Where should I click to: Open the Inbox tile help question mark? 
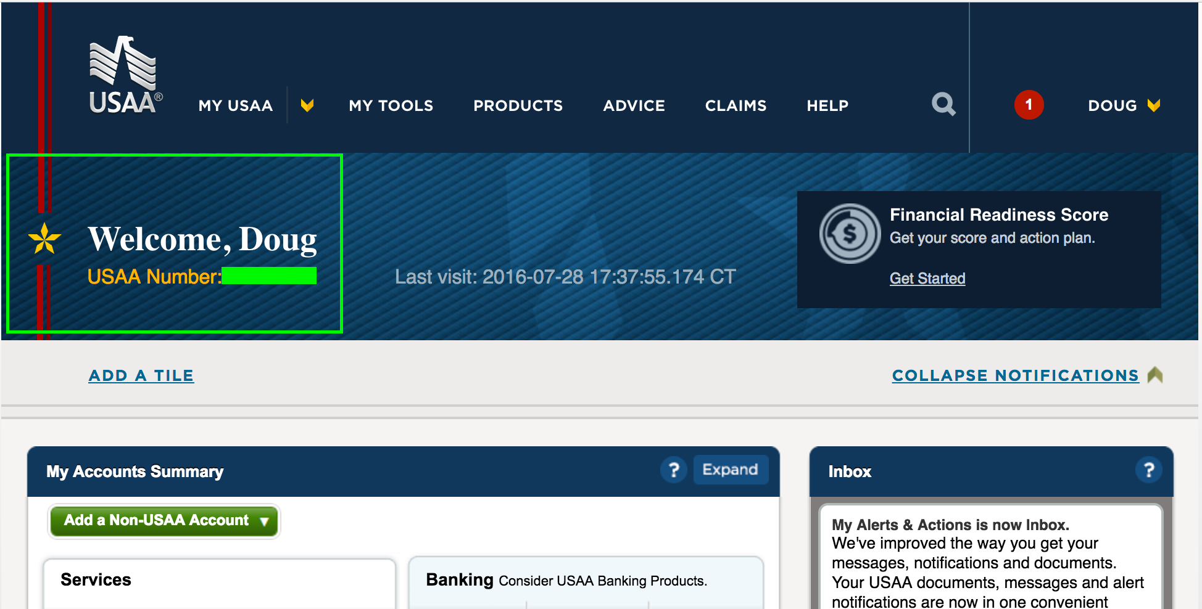[1149, 470]
